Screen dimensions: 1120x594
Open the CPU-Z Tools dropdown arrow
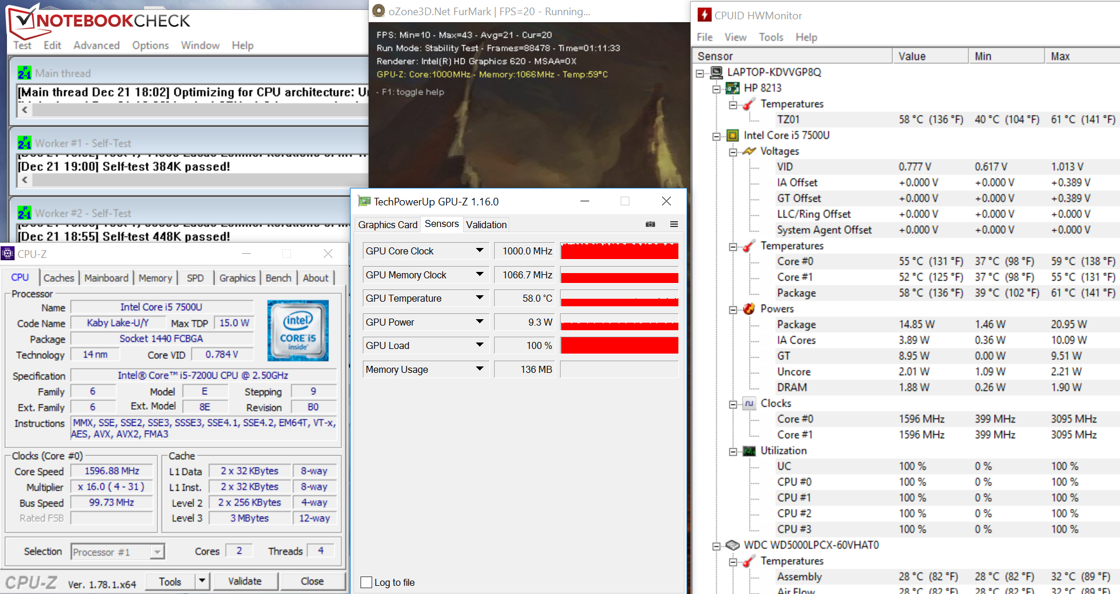202,581
